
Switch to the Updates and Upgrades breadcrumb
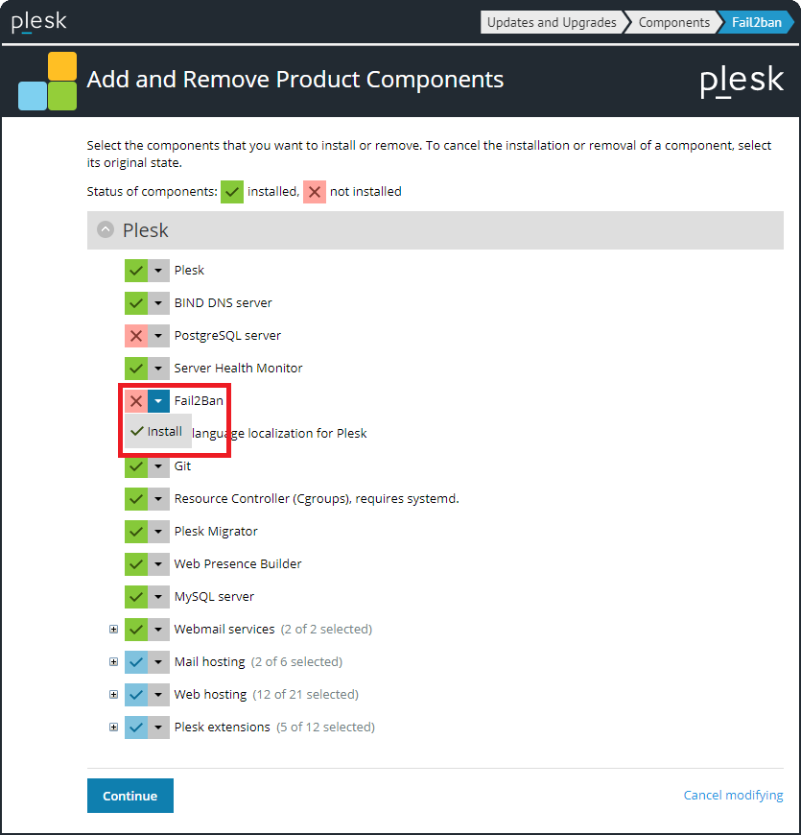tap(552, 21)
